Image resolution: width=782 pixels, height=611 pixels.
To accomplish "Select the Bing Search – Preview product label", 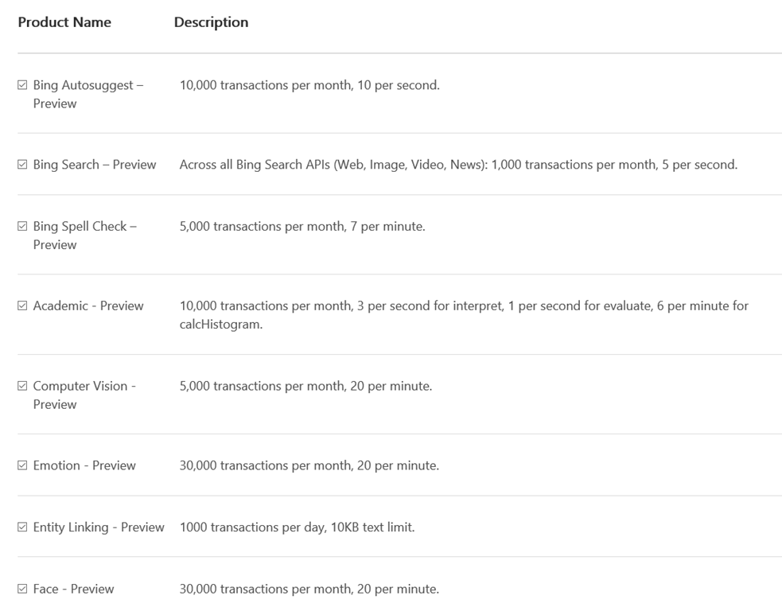I will (x=95, y=165).
